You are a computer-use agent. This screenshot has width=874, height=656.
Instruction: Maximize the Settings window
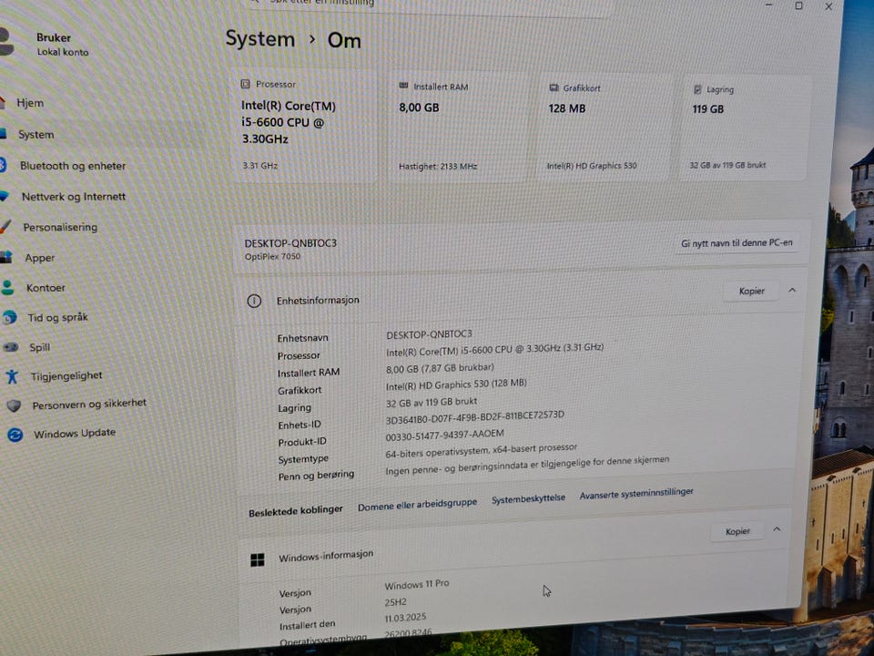click(x=798, y=5)
